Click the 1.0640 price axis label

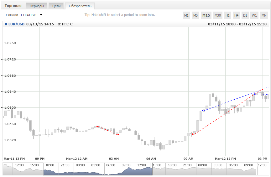(10, 91)
